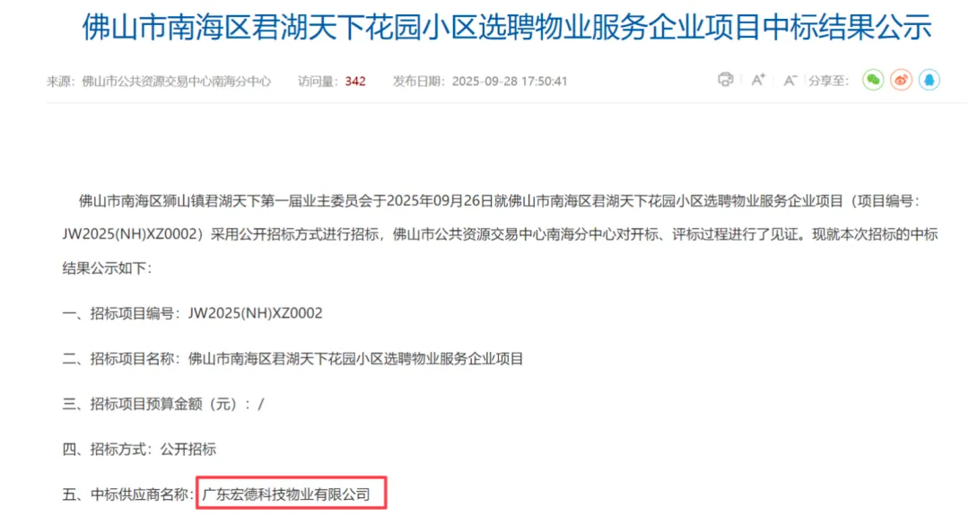Click 来源 label
969x516 pixels.
(61, 81)
